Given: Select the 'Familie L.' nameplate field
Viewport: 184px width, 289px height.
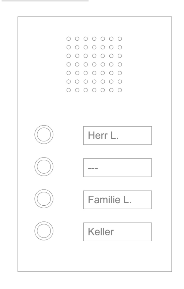Looking at the screenshot, I should click(117, 200).
